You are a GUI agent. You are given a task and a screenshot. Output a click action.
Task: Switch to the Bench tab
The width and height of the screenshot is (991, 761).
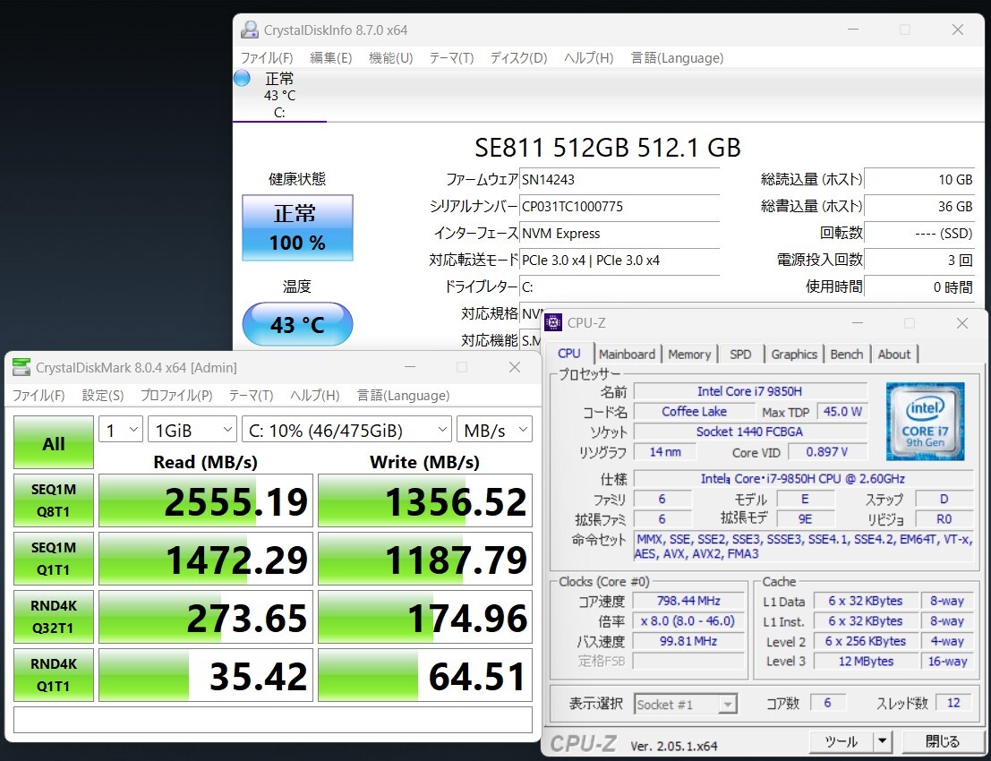point(846,355)
